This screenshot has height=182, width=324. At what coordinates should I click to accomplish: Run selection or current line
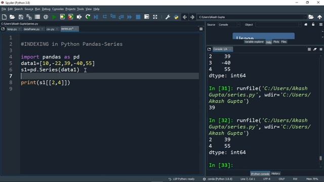(x=79, y=17)
